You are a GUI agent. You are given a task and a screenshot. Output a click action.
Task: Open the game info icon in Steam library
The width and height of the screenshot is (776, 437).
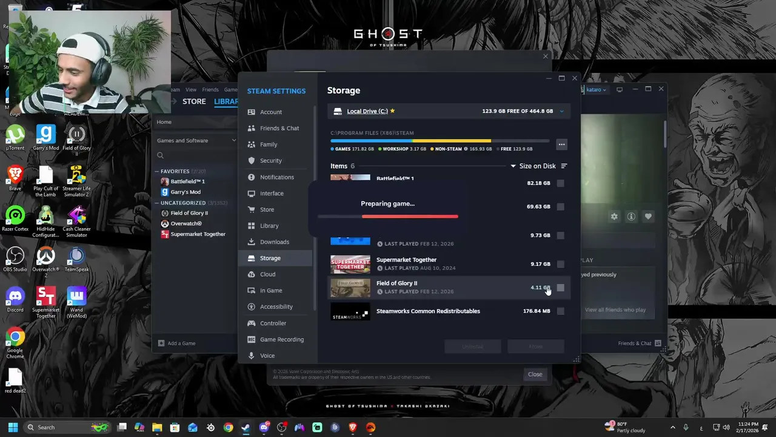coord(631,217)
